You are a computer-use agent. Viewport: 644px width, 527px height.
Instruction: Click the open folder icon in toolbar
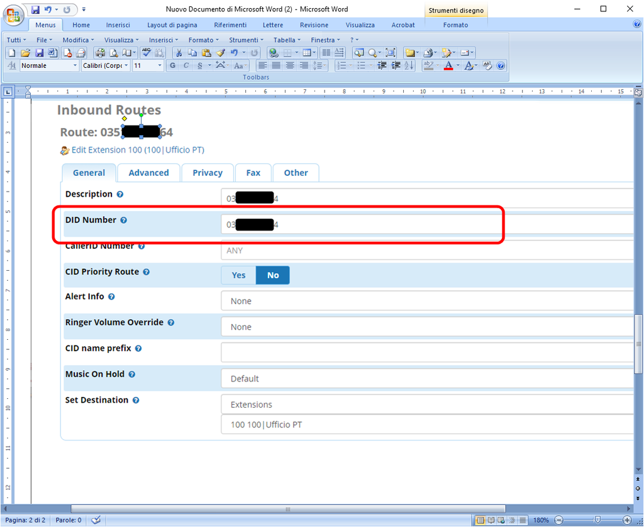25,53
